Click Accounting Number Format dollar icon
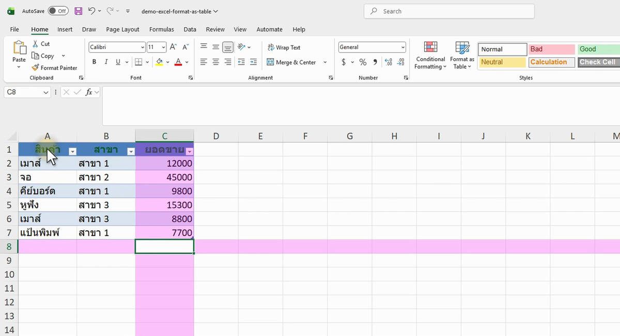620x336 pixels. tap(344, 62)
